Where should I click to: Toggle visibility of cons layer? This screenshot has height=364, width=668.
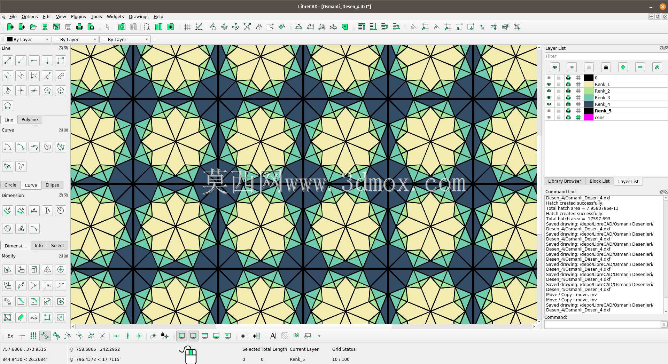pyautogui.click(x=549, y=117)
